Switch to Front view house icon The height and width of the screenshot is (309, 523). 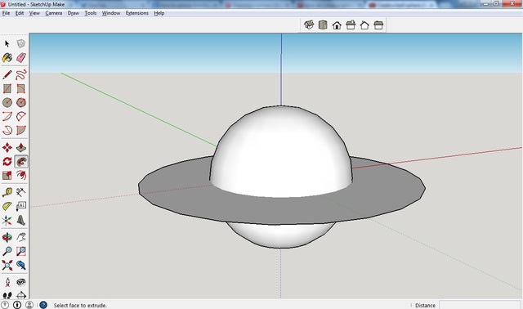pos(337,25)
